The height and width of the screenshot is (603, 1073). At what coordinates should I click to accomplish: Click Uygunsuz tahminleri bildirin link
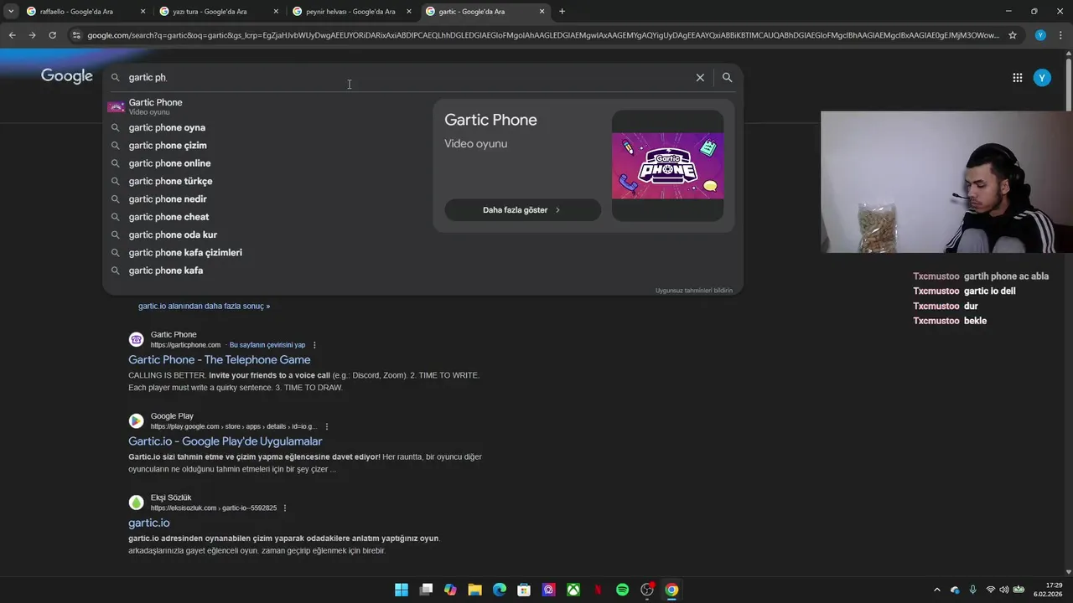pos(693,291)
